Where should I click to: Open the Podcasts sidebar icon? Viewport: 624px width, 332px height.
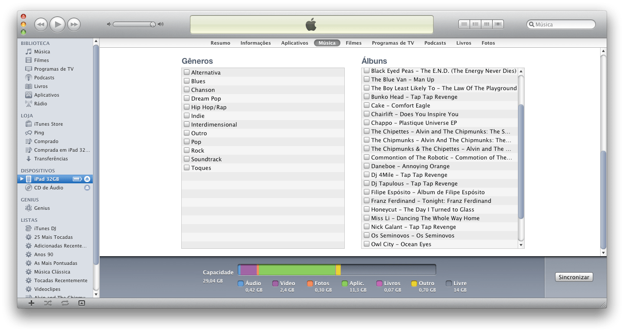pyautogui.click(x=29, y=78)
